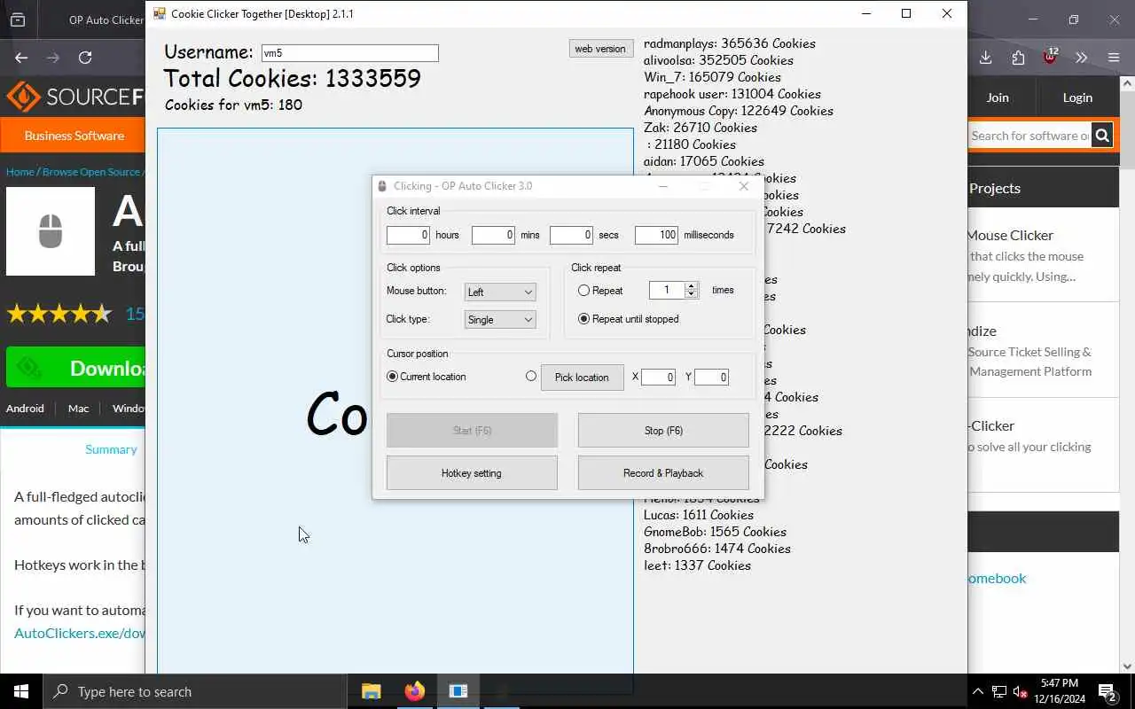Open the Summary tab on SourceForge
Image resolution: width=1135 pixels, height=709 pixels.
(x=111, y=449)
